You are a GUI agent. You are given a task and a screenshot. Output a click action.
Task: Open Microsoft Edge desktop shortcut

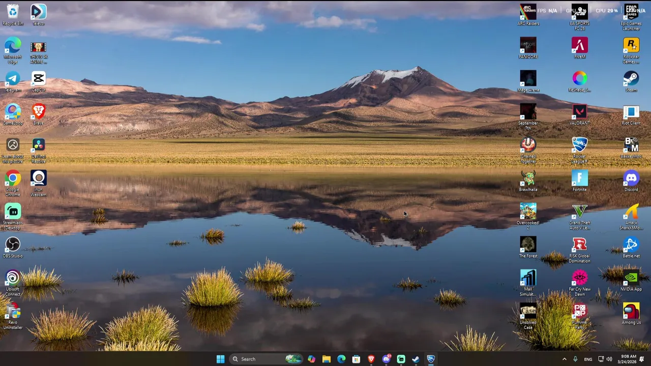[x=13, y=50]
